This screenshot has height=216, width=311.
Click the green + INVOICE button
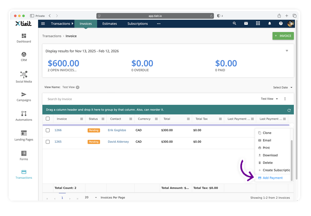pos(283,36)
